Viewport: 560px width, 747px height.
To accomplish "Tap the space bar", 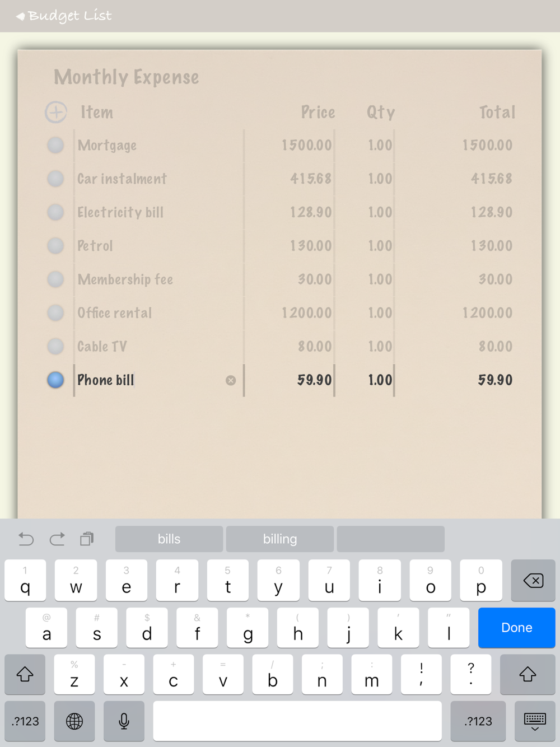I will click(x=297, y=721).
